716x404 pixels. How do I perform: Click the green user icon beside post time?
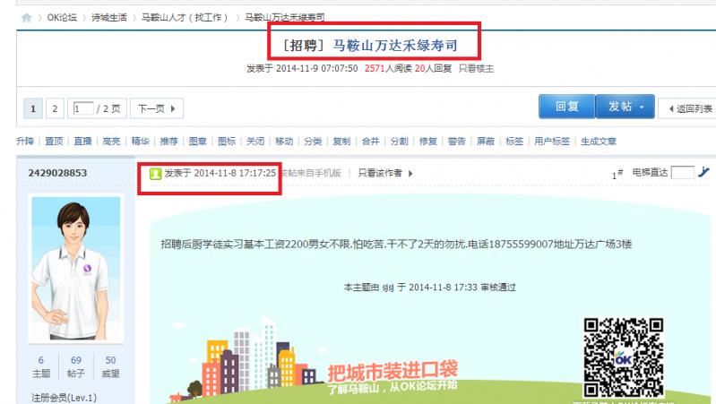[156, 174]
